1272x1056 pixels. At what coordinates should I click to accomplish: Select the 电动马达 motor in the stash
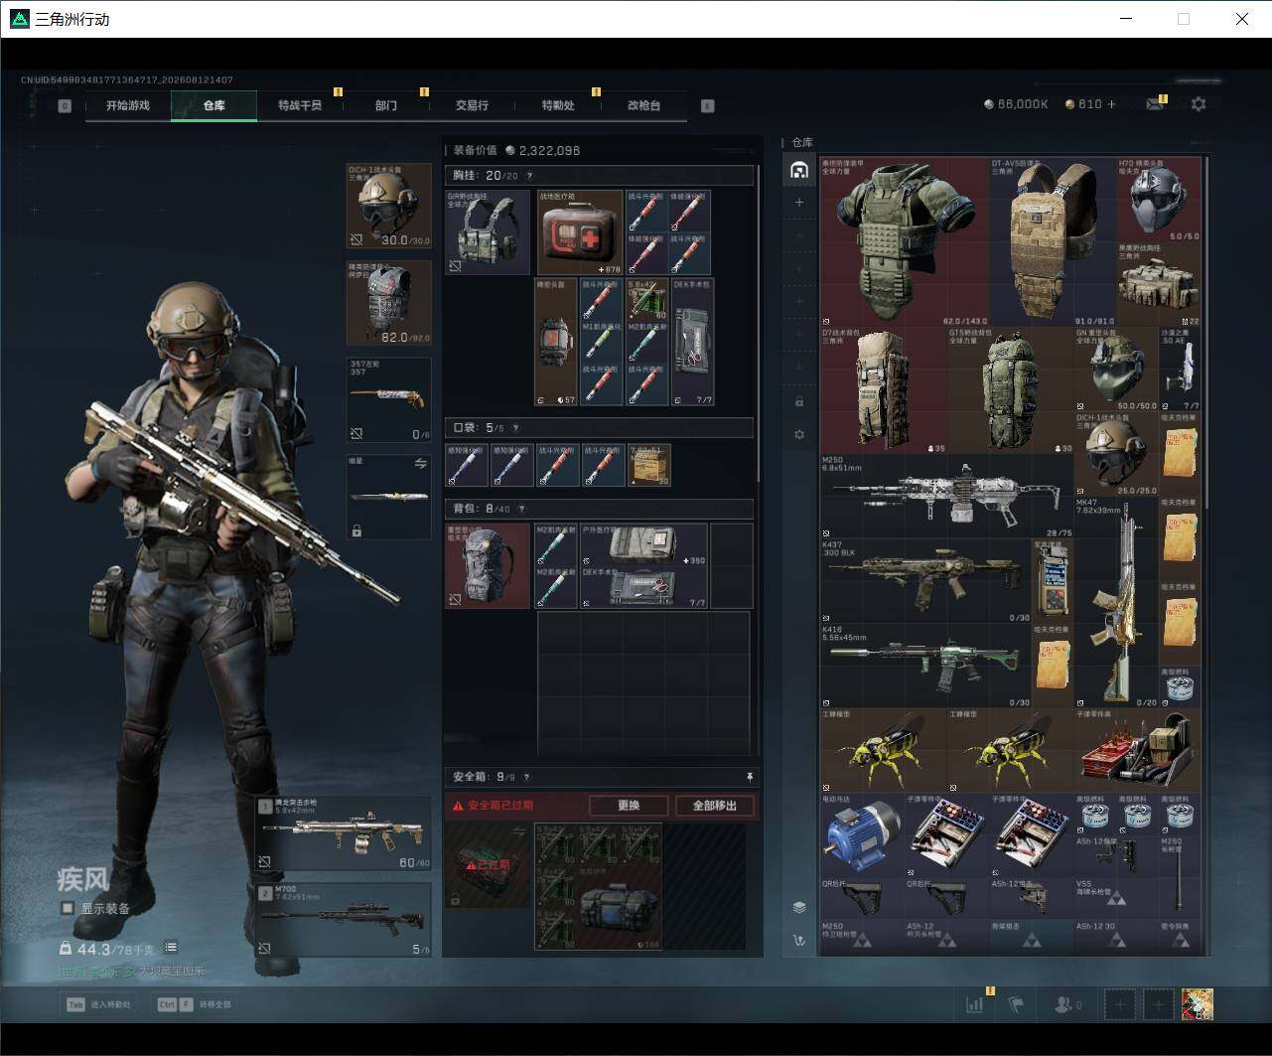[862, 834]
